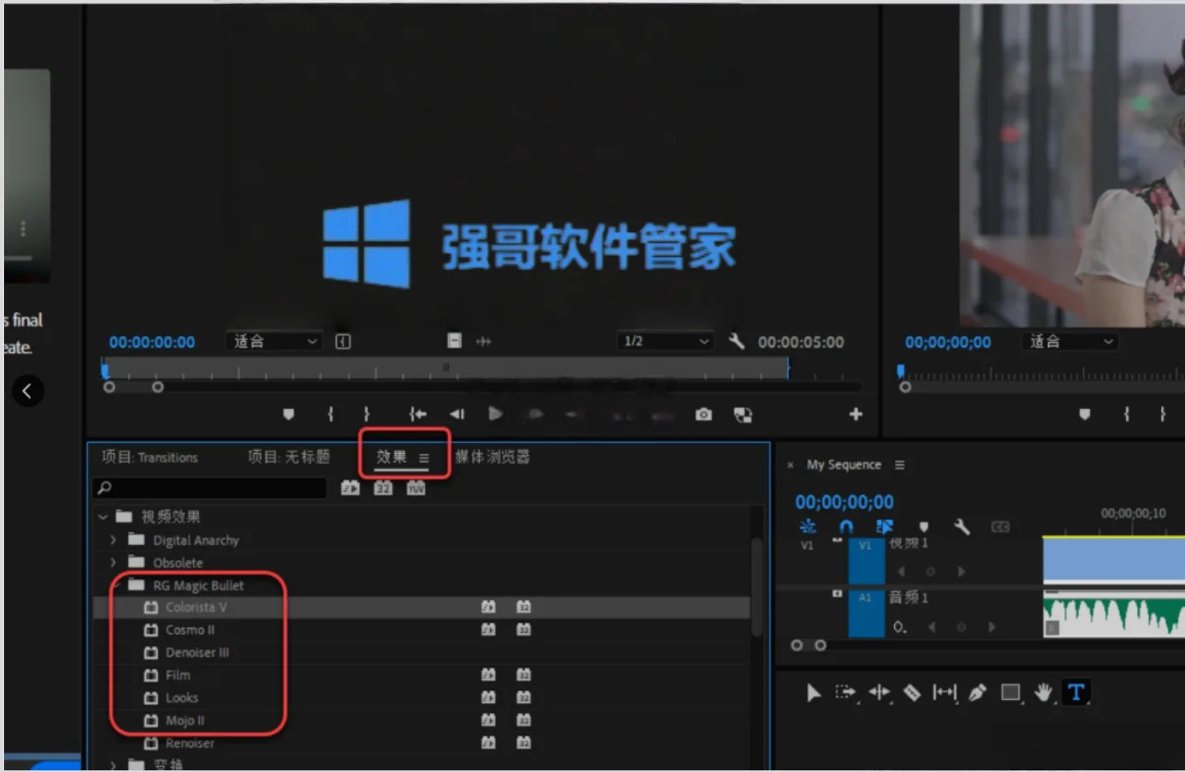Go to In point in source monitor
Image resolution: width=1185 pixels, height=772 pixels.
(418, 414)
